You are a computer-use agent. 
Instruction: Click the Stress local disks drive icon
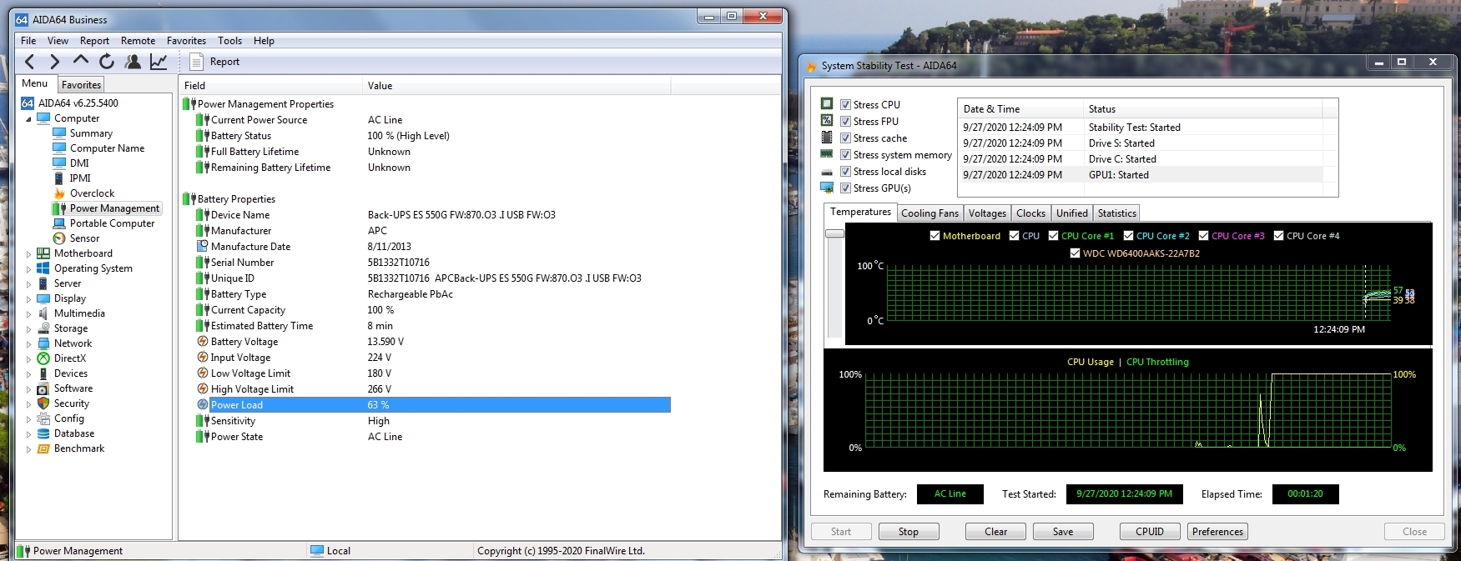tap(827, 173)
